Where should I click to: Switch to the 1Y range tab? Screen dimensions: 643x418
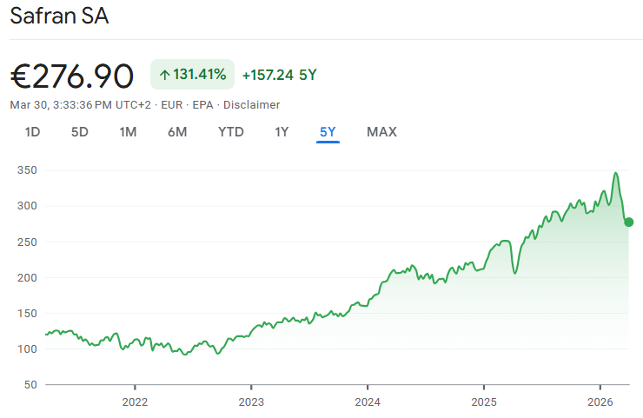coord(282,132)
